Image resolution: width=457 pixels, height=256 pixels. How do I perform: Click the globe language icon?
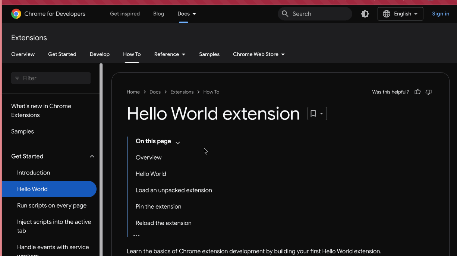387,14
